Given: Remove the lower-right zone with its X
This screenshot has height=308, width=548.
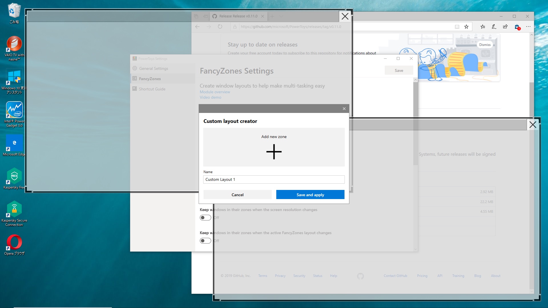Looking at the screenshot, I should tap(533, 125).
